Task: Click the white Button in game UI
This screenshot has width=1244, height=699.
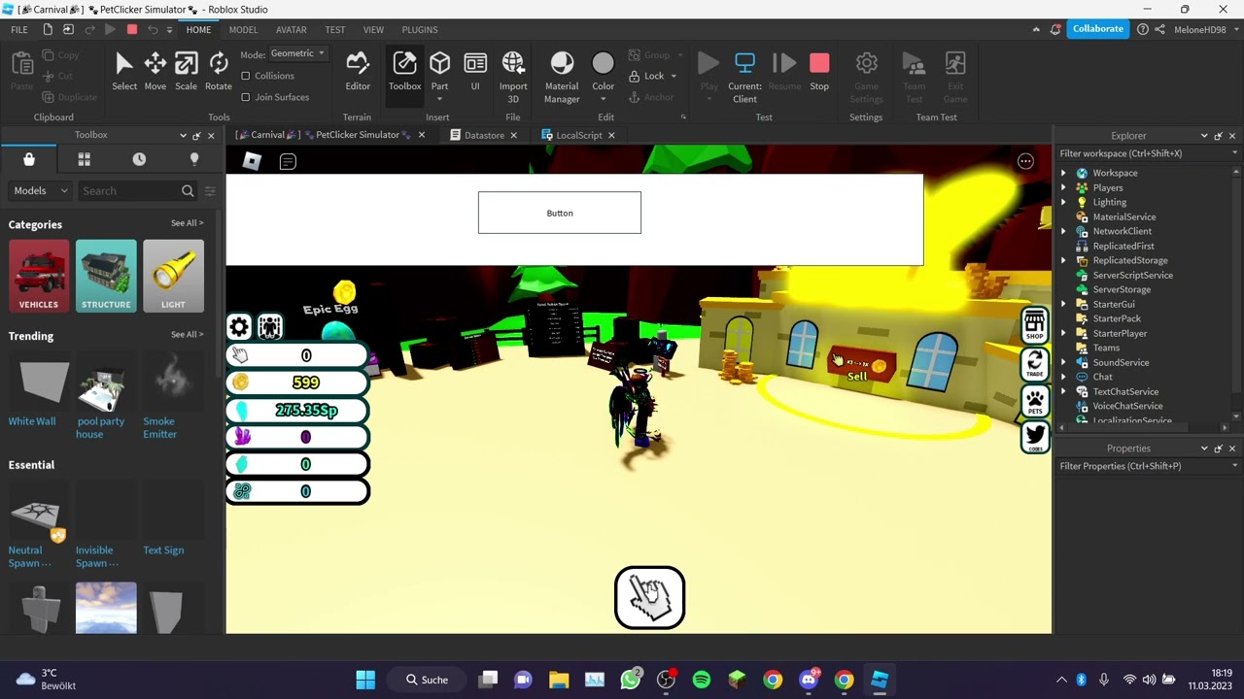Action: [560, 213]
